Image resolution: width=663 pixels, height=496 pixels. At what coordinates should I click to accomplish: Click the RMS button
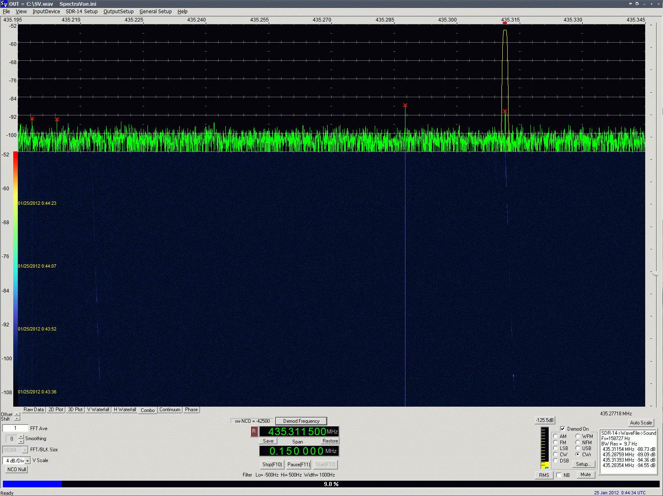click(544, 475)
